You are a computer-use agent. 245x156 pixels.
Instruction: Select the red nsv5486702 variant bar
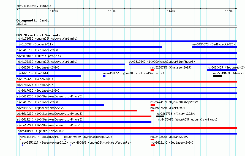tap(77, 111)
